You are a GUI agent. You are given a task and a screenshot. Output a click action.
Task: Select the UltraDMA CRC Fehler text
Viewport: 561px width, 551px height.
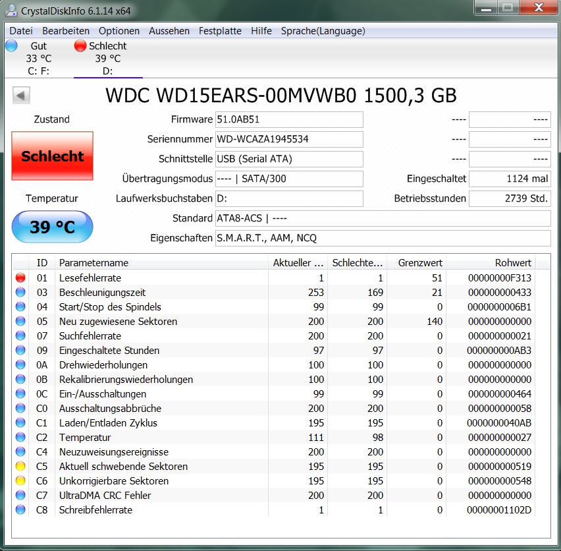pos(105,496)
